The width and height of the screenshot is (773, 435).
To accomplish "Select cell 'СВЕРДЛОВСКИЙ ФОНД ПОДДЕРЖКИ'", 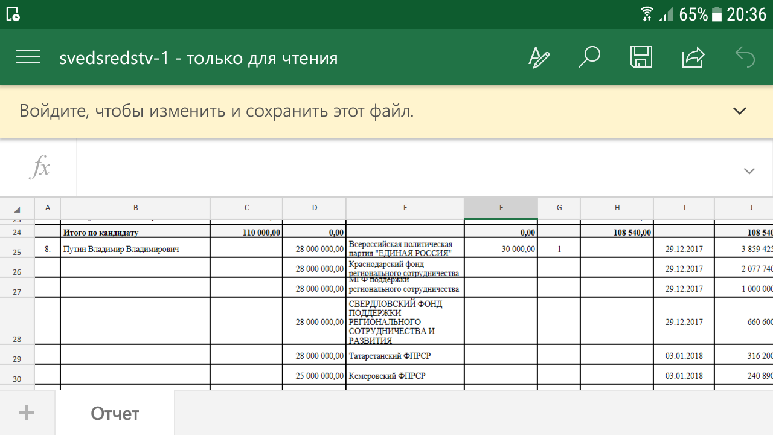I will click(x=405, y=321).
